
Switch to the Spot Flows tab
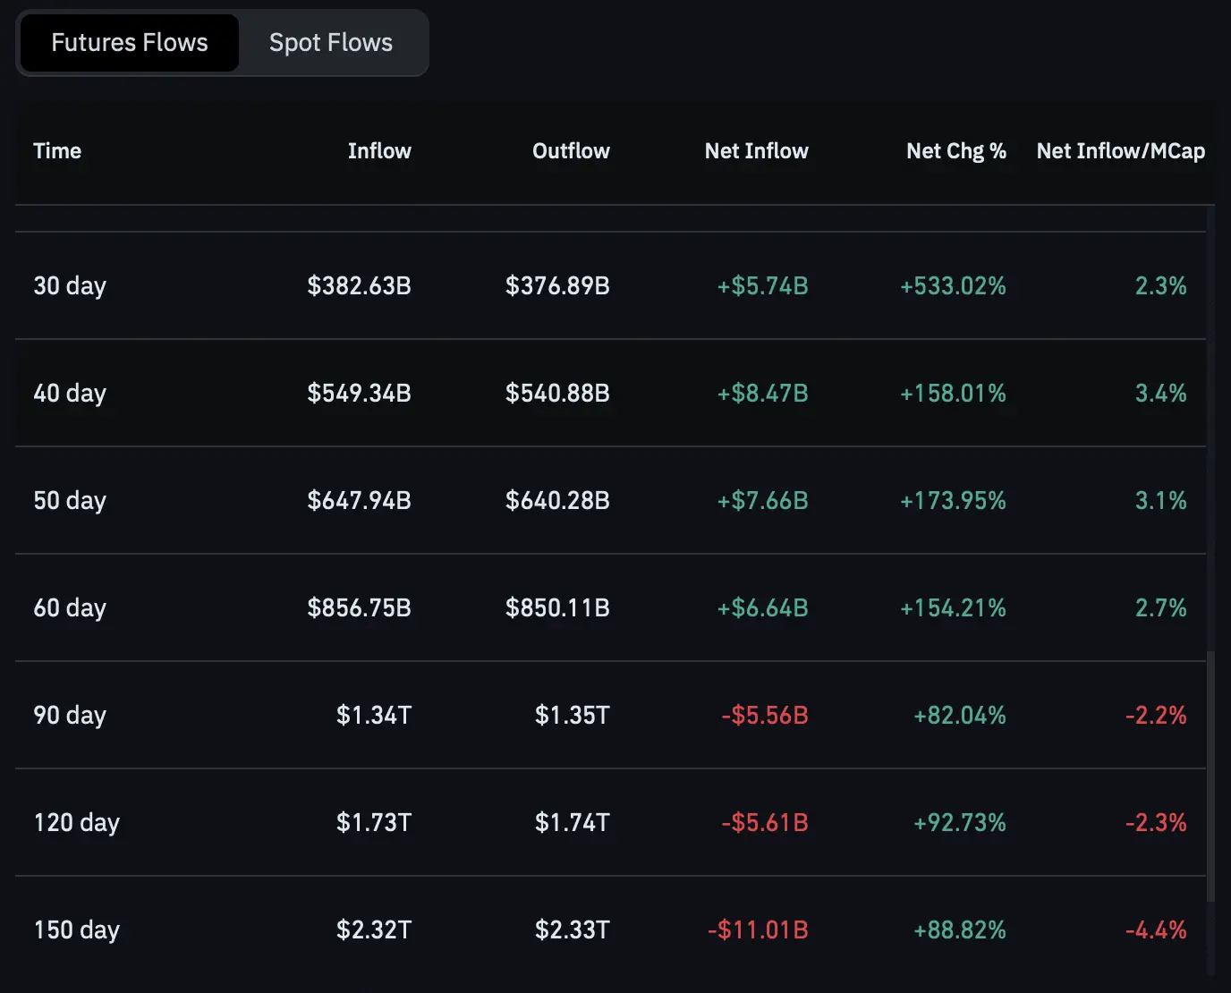329,42
